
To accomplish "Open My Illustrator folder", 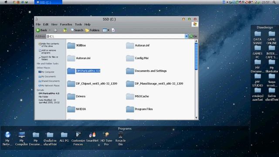I will (272, 66).
